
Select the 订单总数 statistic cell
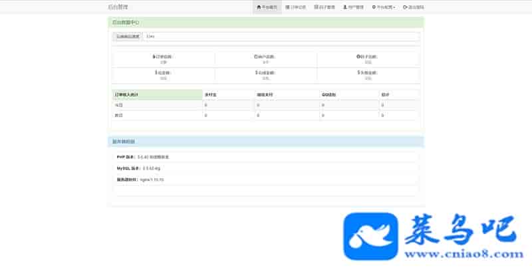[164, 59]
